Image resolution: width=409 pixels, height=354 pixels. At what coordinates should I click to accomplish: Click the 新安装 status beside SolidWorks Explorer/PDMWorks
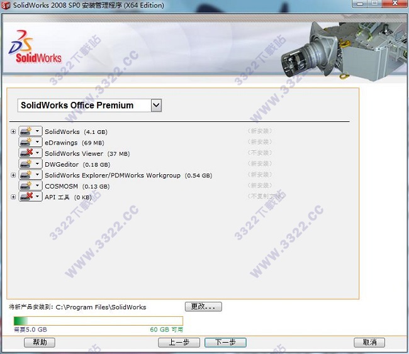click(260, 175)
